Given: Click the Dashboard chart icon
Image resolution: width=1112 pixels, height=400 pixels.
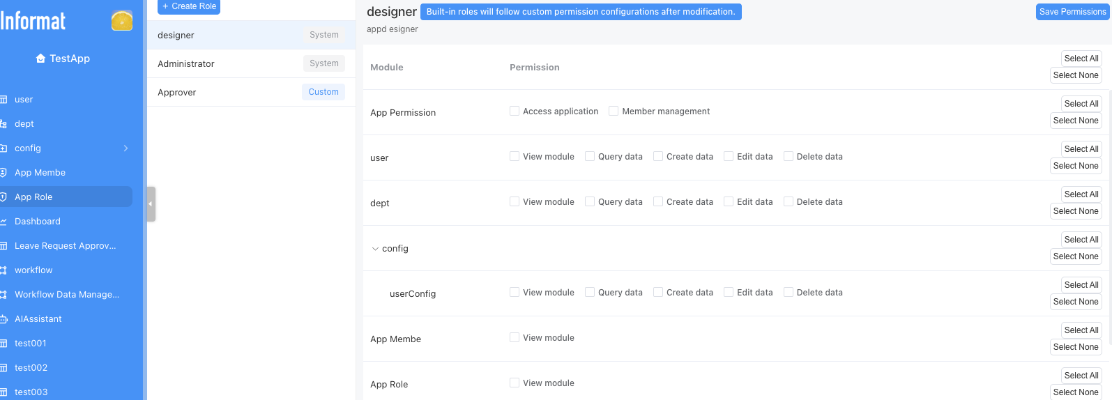Looking at the screenshot, I should (3, 222).
